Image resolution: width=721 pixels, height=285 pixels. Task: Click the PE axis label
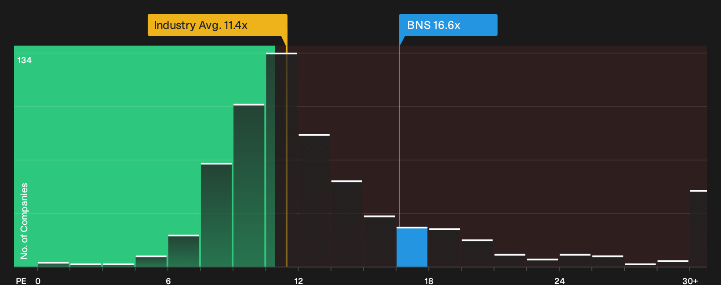[x=21, y=281]
